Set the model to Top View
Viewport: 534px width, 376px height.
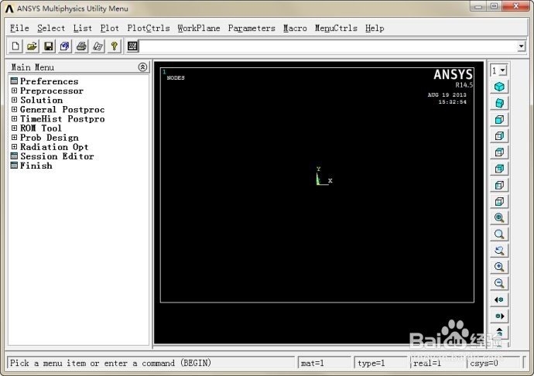click(x=499, y=152)
